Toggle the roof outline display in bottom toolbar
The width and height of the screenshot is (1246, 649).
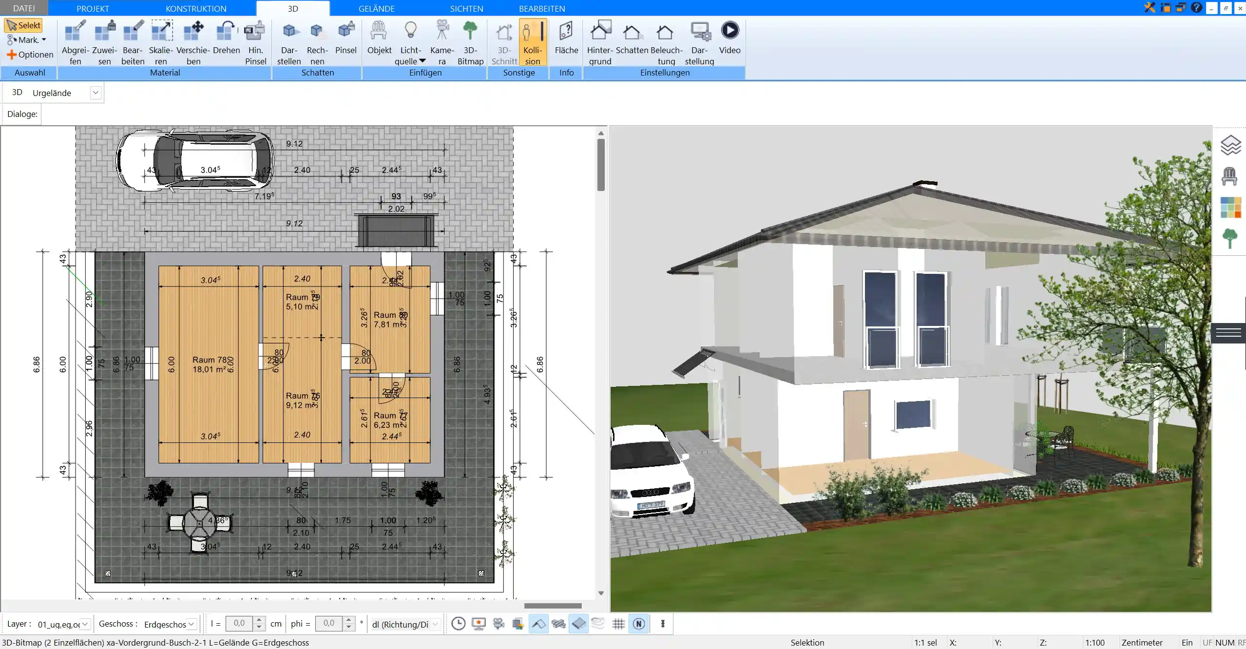click(x=538, y=624)
